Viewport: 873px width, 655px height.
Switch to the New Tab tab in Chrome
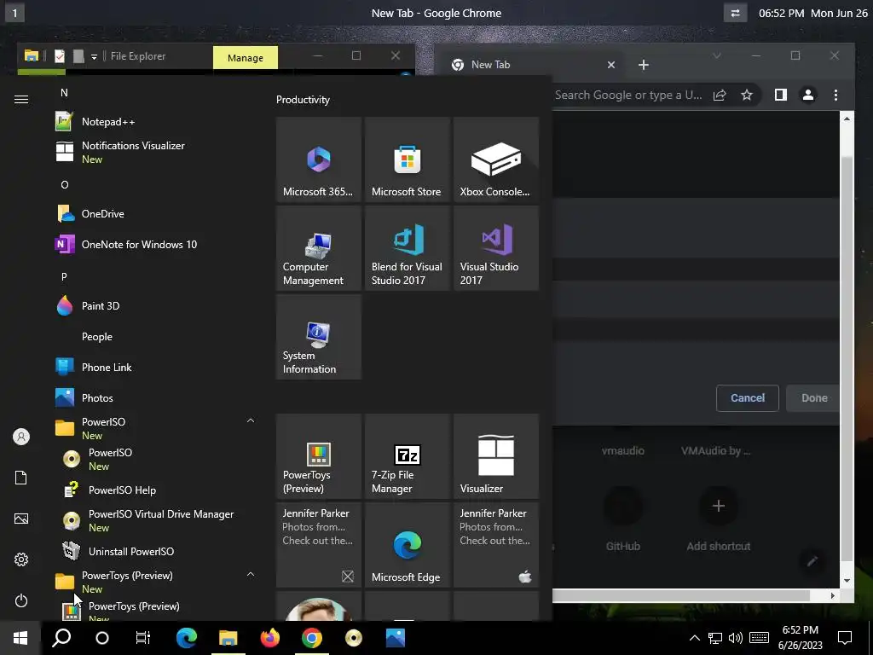[x=529, y=65]
